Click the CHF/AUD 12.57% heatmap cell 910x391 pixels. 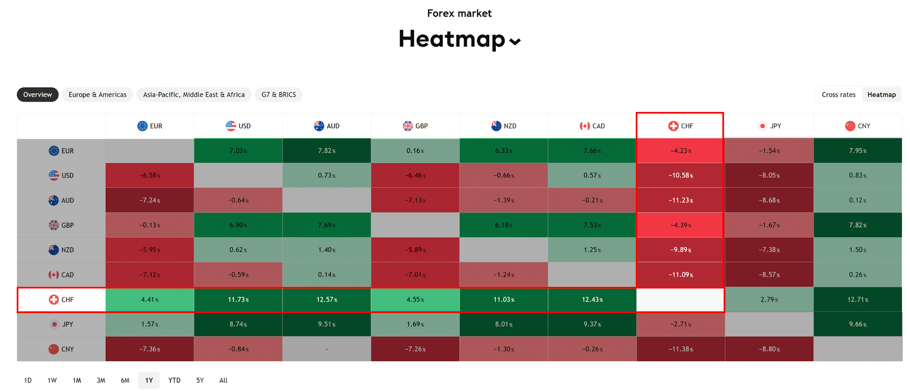(327, 300)
